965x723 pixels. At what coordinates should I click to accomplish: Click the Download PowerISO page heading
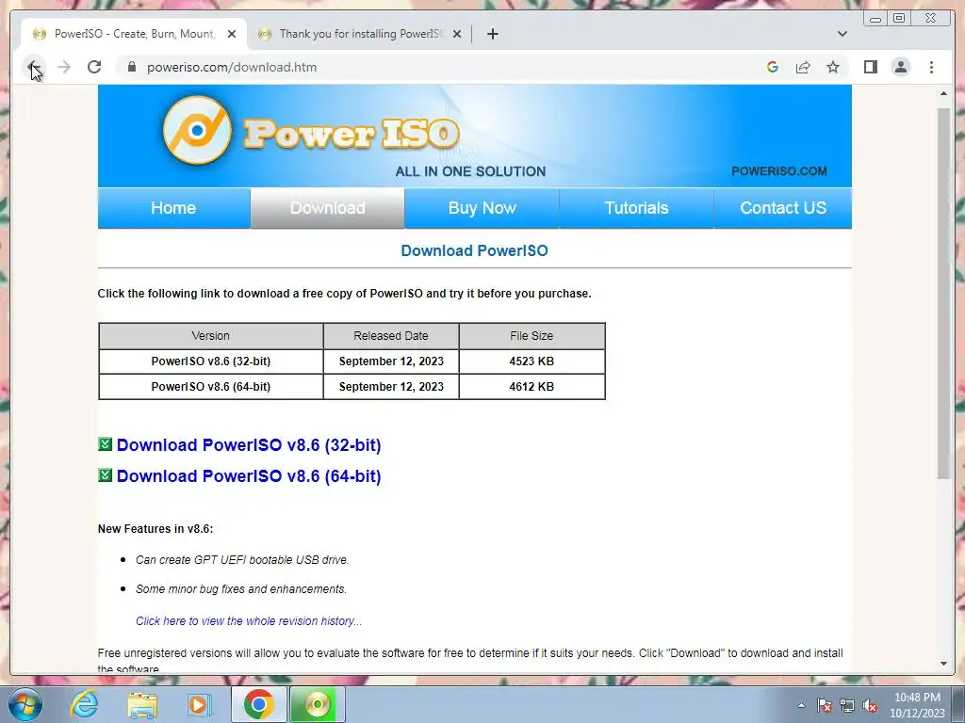pos(475,250)
